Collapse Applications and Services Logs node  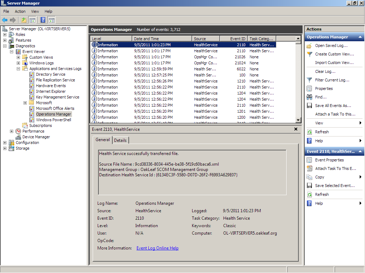pyautogui.click(x=18, y=69)
